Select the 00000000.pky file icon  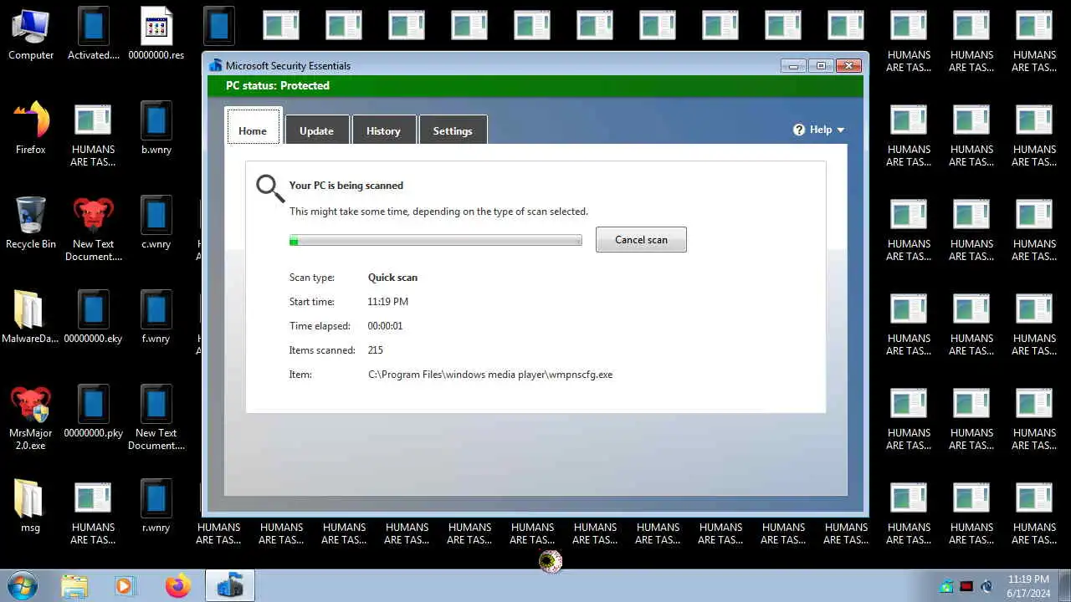(94, 412)
